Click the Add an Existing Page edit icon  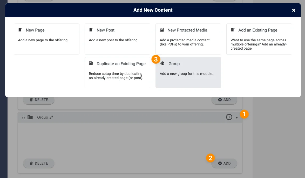[x=233, y=30]
